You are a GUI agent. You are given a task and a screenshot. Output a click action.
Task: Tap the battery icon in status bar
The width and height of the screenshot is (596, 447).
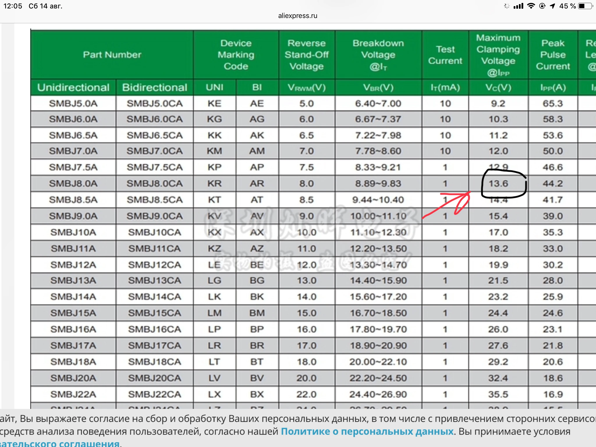coord(585,6)
